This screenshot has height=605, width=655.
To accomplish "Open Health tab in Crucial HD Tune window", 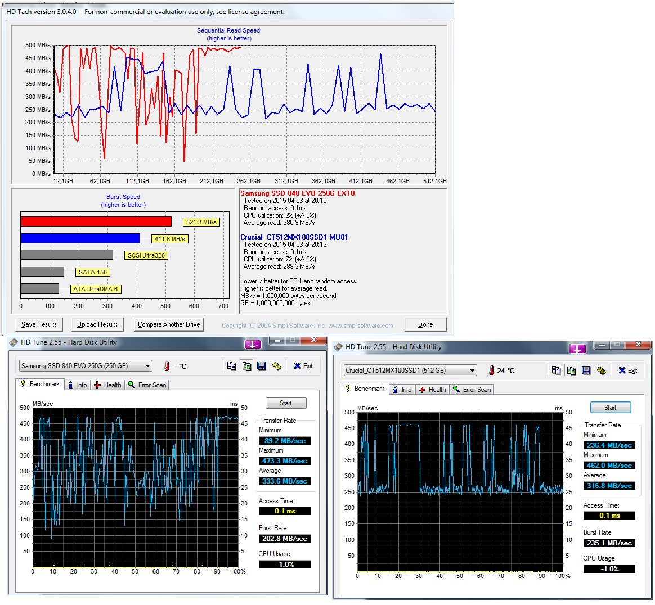I will click(432, 390).
